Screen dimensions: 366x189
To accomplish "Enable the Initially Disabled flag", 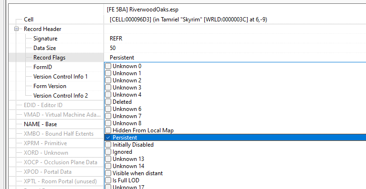I will click(x=108, y=145).
